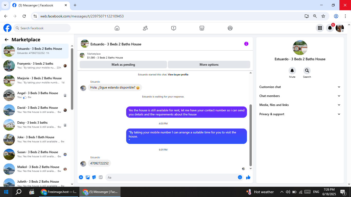Screen dimensions: 351x197
Task: Open the Friends icon in top navigation
Action: point(145,28)
